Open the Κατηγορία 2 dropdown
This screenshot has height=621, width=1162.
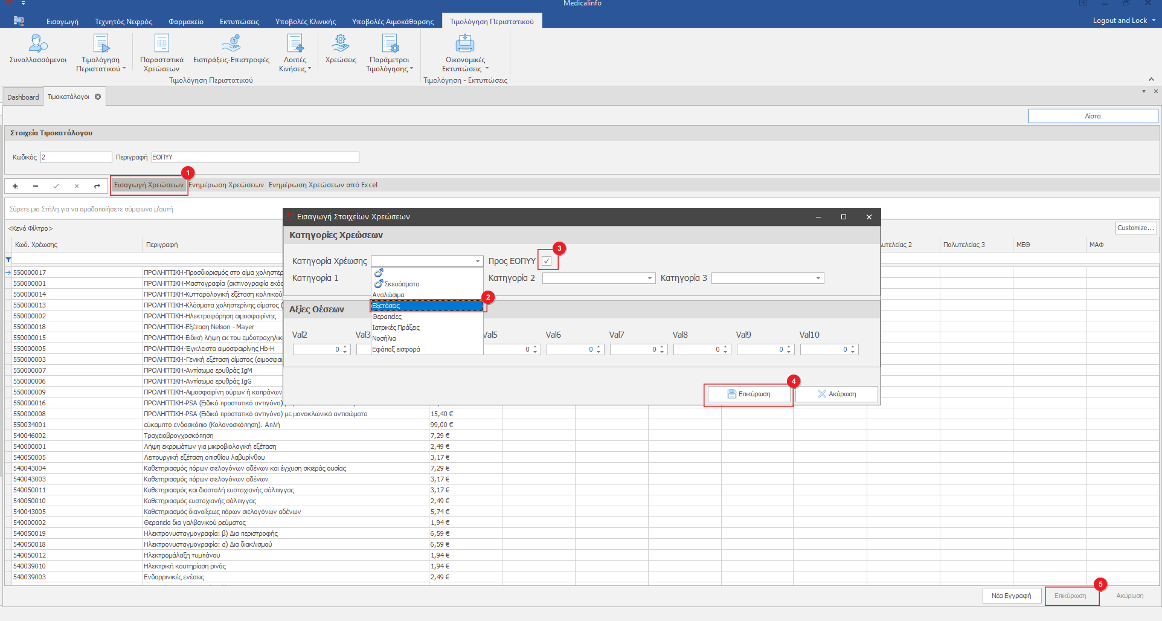pyautogui.click(x=650, y=278)
